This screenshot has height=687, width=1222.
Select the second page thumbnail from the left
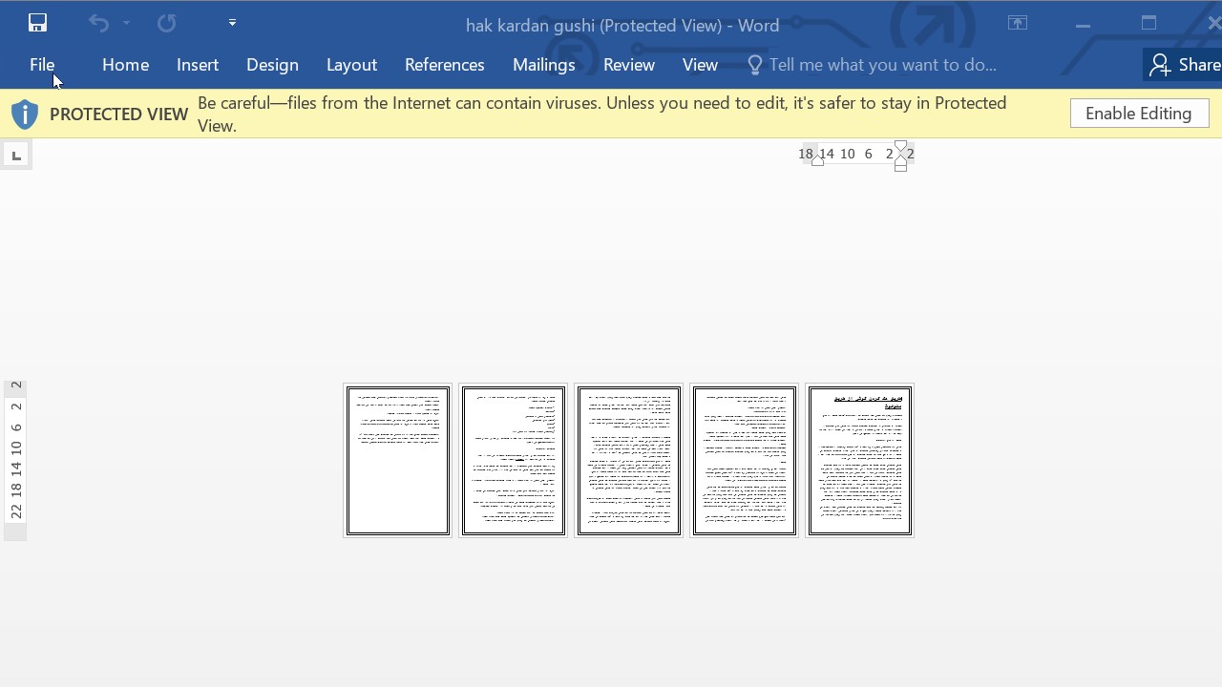point(514,461)
